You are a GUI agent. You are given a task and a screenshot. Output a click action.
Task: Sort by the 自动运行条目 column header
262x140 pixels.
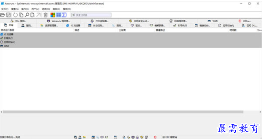click(37, 30)
